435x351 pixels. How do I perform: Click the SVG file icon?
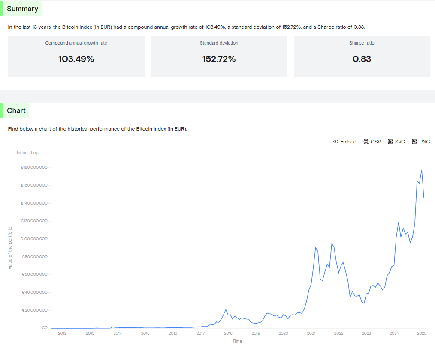click(390, 142)
